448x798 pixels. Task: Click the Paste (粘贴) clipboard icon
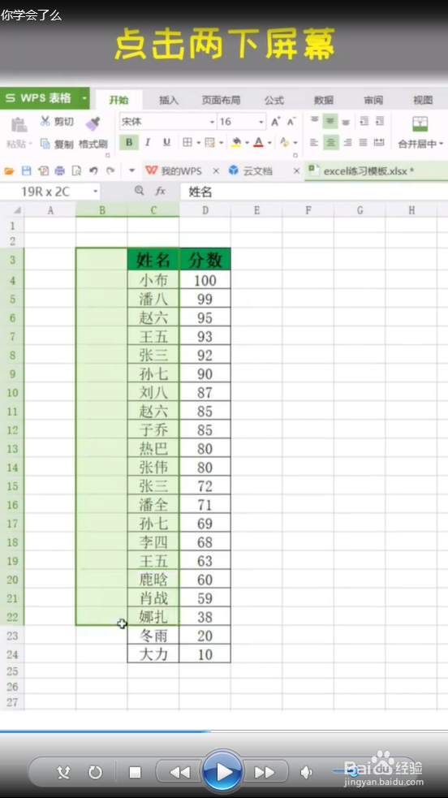pos(19,125)
